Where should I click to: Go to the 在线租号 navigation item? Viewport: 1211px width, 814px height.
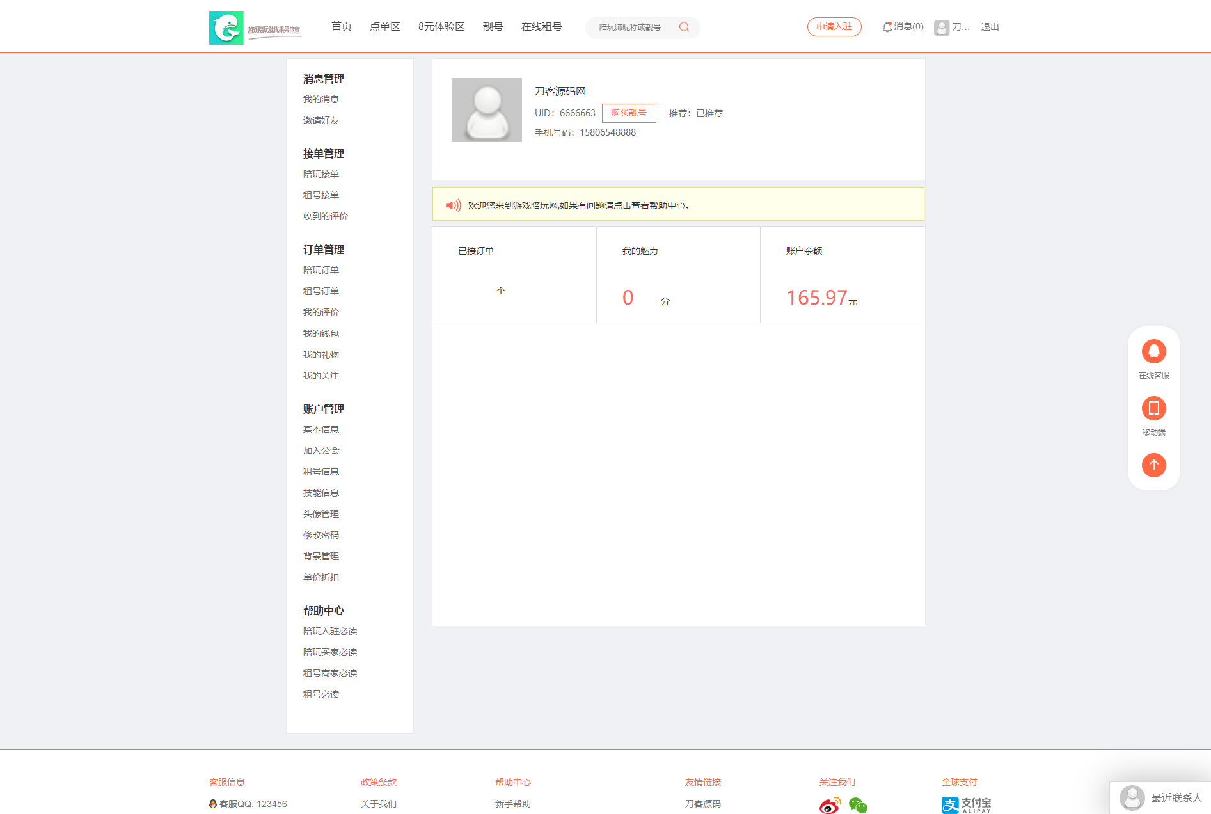pos(541,26)
